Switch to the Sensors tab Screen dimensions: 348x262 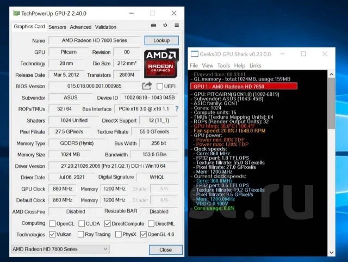coord(57,27)
